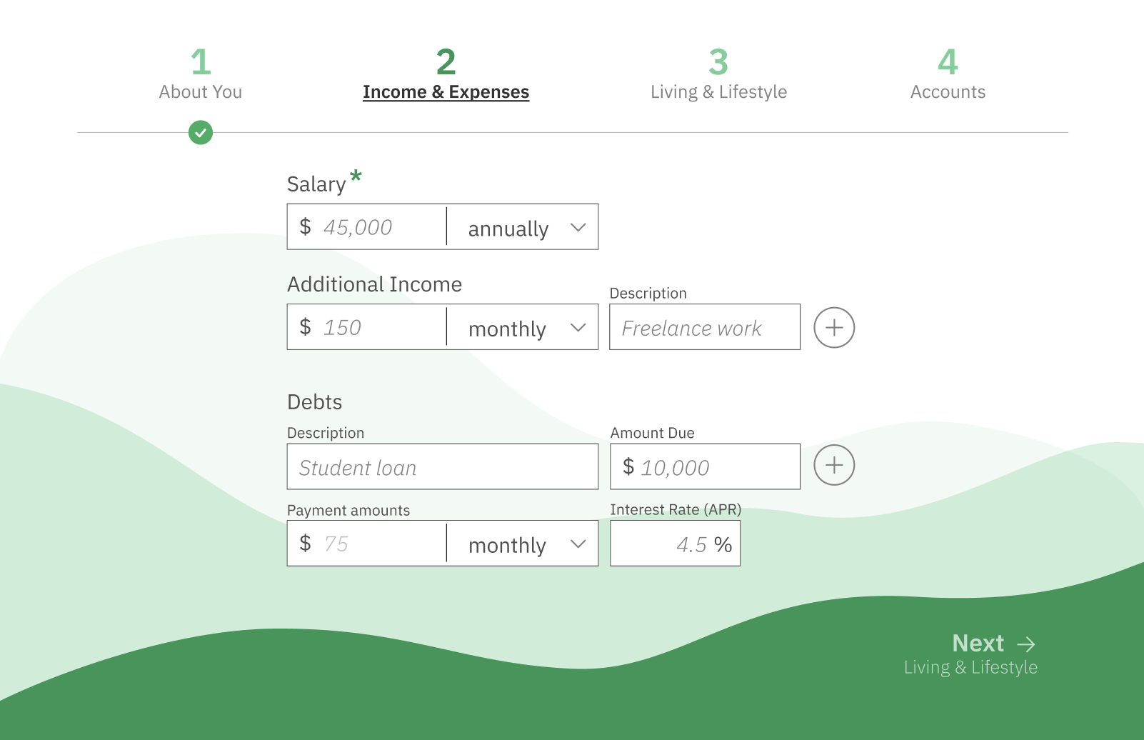Click the step 3 number indicator
Viewport: 1144px width, 740px height.
[718, 63]
